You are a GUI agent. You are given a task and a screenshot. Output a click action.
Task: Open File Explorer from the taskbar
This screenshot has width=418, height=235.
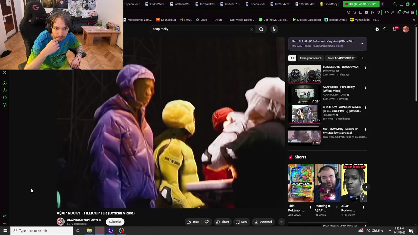[89, 231]
